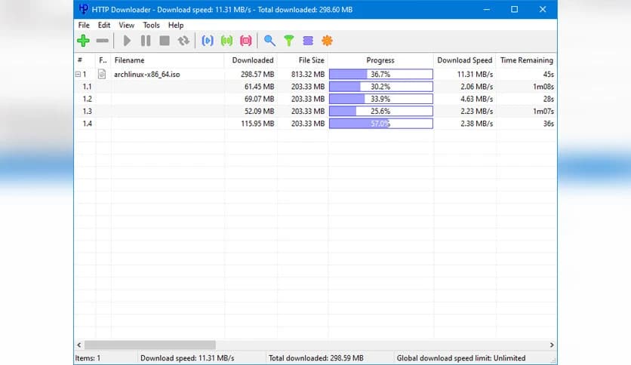
Task: Click the scrollbar left arrow
Action: pos(78,345)
